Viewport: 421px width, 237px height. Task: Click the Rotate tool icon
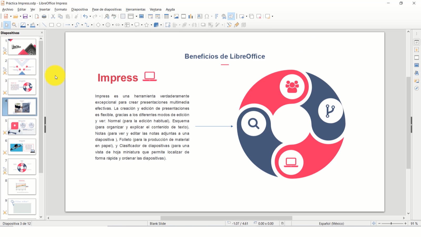[168, 25]
